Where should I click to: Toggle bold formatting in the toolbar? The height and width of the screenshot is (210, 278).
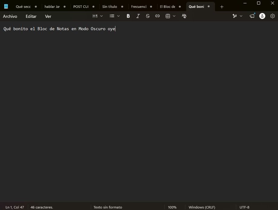pyautogui.click(x=128, y=16)
